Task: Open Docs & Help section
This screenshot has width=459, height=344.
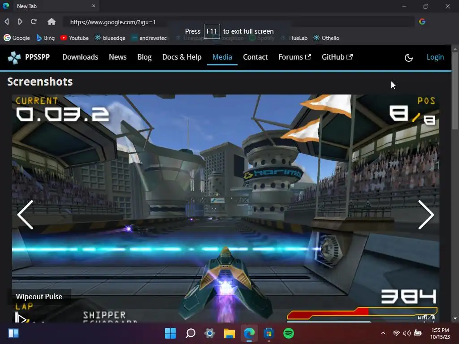Action: tap(182, 57)
